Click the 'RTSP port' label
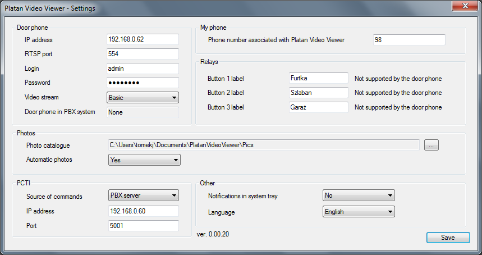The height and width of the screenshot is (255, 482). 38,54
